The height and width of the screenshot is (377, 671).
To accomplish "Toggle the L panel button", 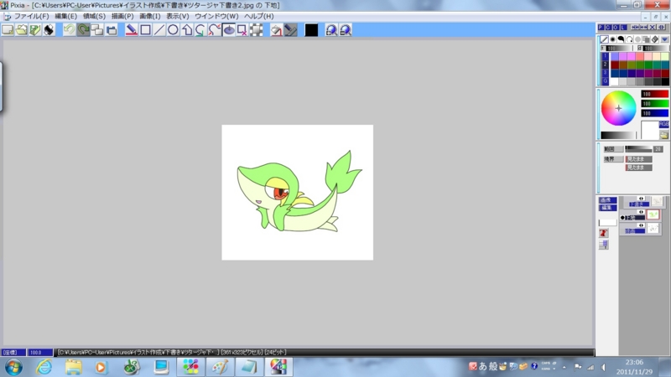I will [x=623, y=28].
